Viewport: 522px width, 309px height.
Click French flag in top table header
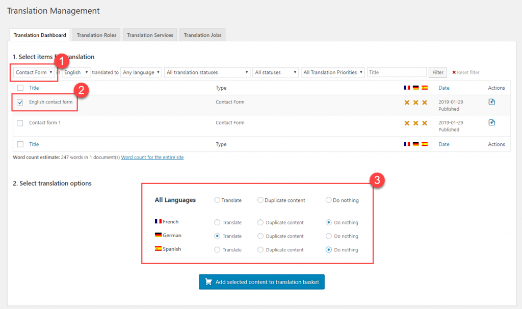coord(407,88)
